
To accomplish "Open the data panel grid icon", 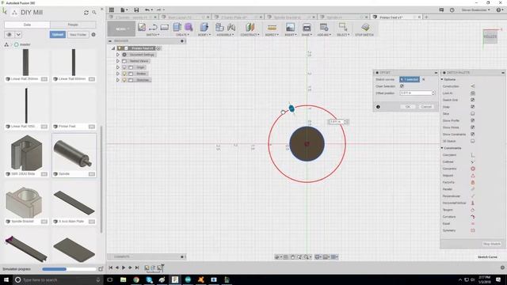I will tap(112, 10).
